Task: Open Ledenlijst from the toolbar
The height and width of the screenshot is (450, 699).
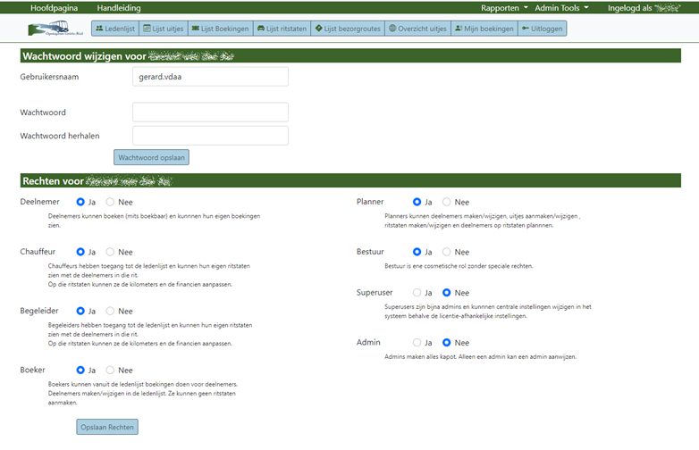Action: (114, 29)
